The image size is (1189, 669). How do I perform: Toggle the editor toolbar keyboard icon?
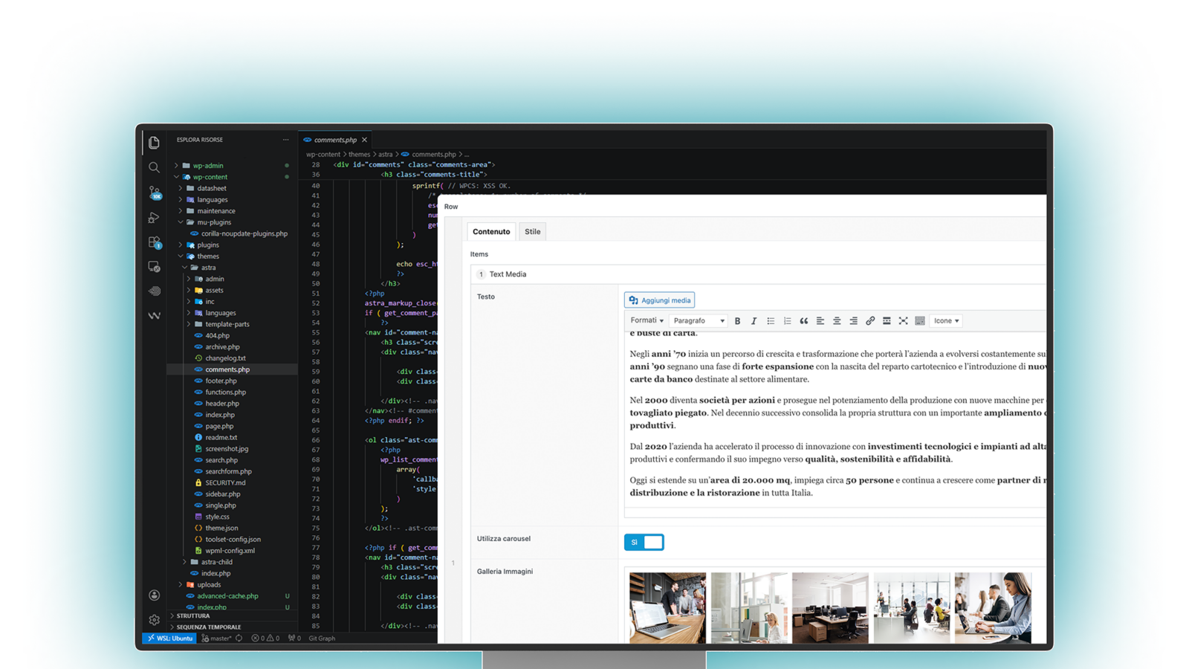click(920, 321)
